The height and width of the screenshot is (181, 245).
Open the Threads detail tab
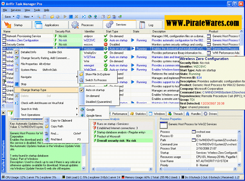point(175,114)
